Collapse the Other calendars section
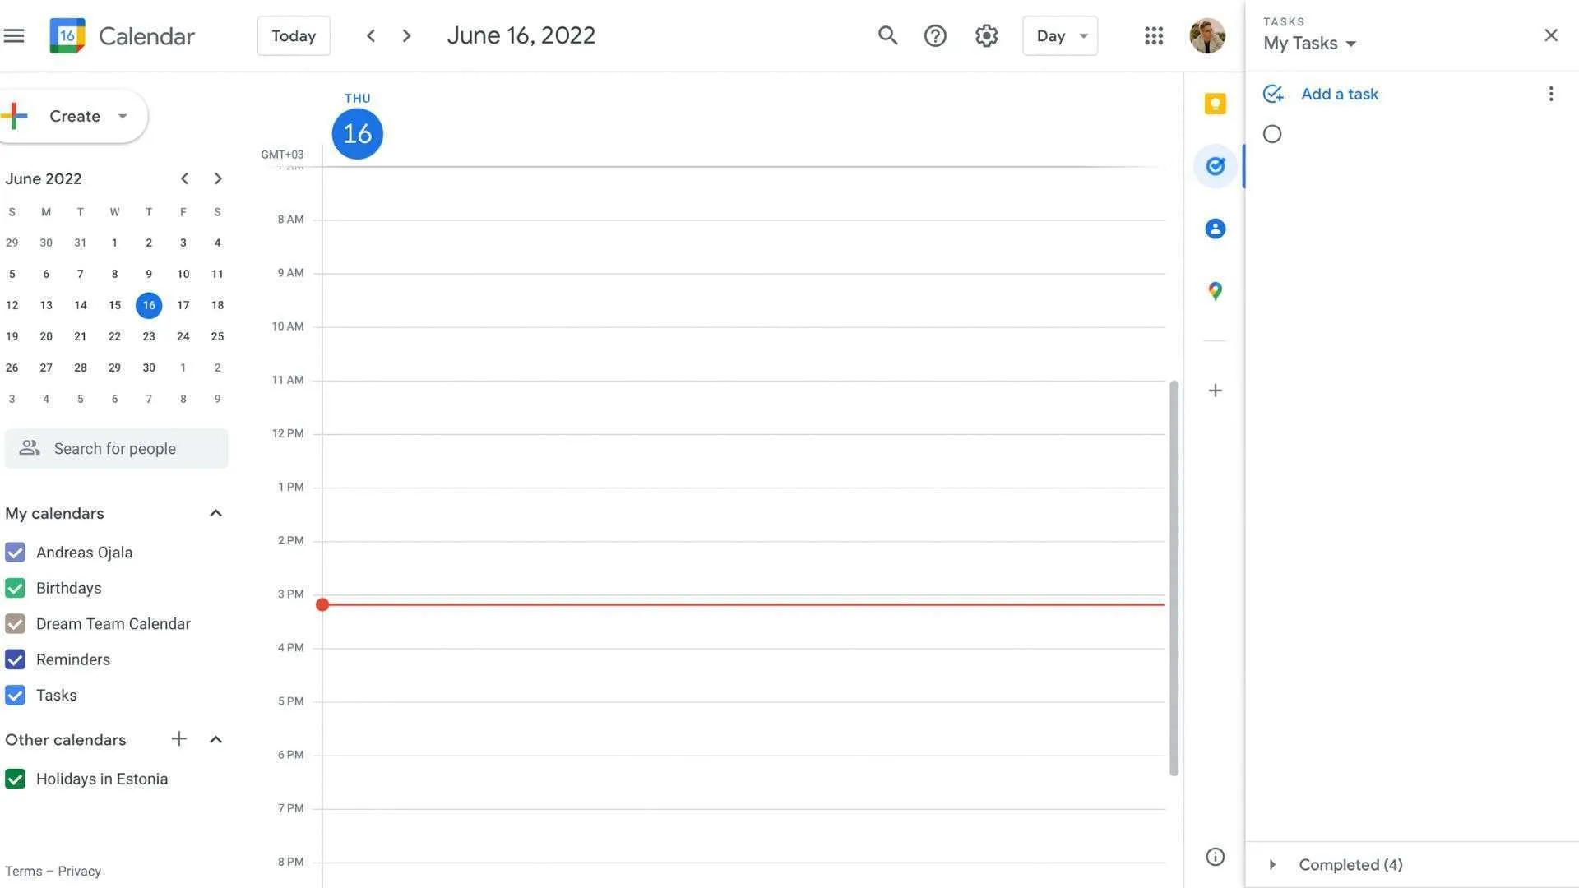The height and width of the screenshot is (888, 1579). 215,739
